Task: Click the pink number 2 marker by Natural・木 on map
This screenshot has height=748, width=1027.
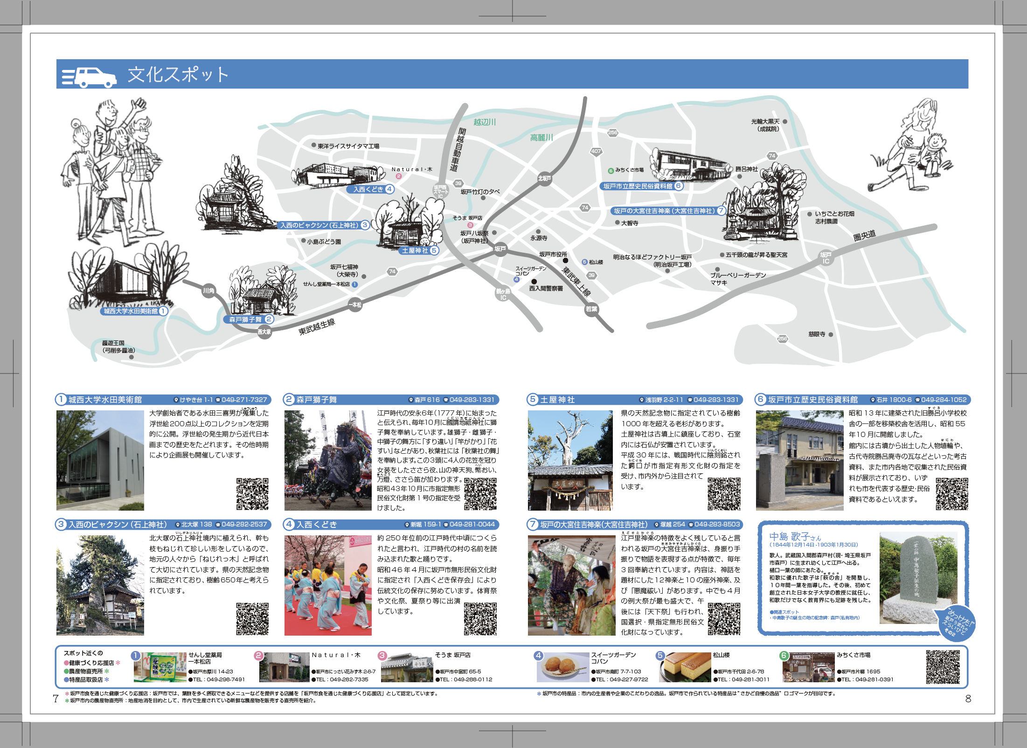Action: (399, 176)
